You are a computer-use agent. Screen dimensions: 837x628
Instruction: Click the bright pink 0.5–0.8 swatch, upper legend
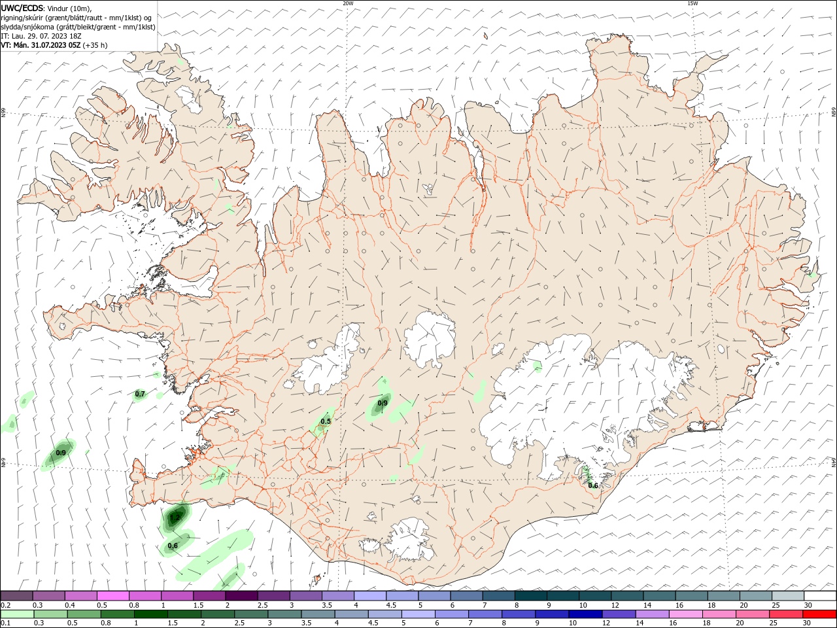pyautogui.click(x=114, y=596)
